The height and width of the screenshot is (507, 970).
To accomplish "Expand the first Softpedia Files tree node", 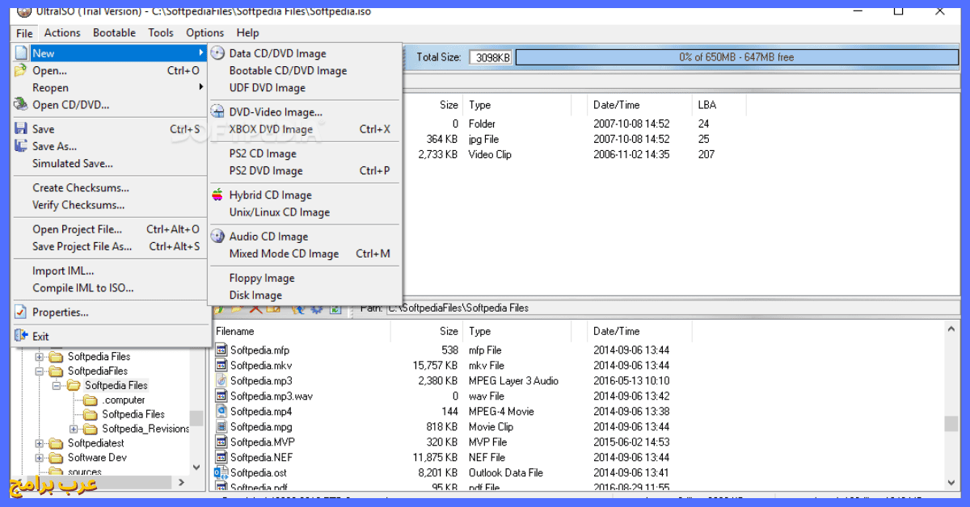I will (x=40, y=356).
